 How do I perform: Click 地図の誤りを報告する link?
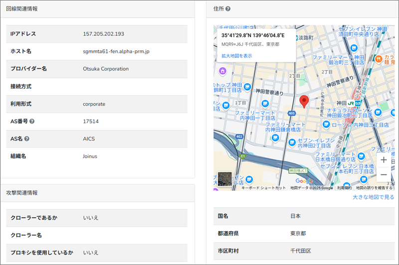(374, 188)
